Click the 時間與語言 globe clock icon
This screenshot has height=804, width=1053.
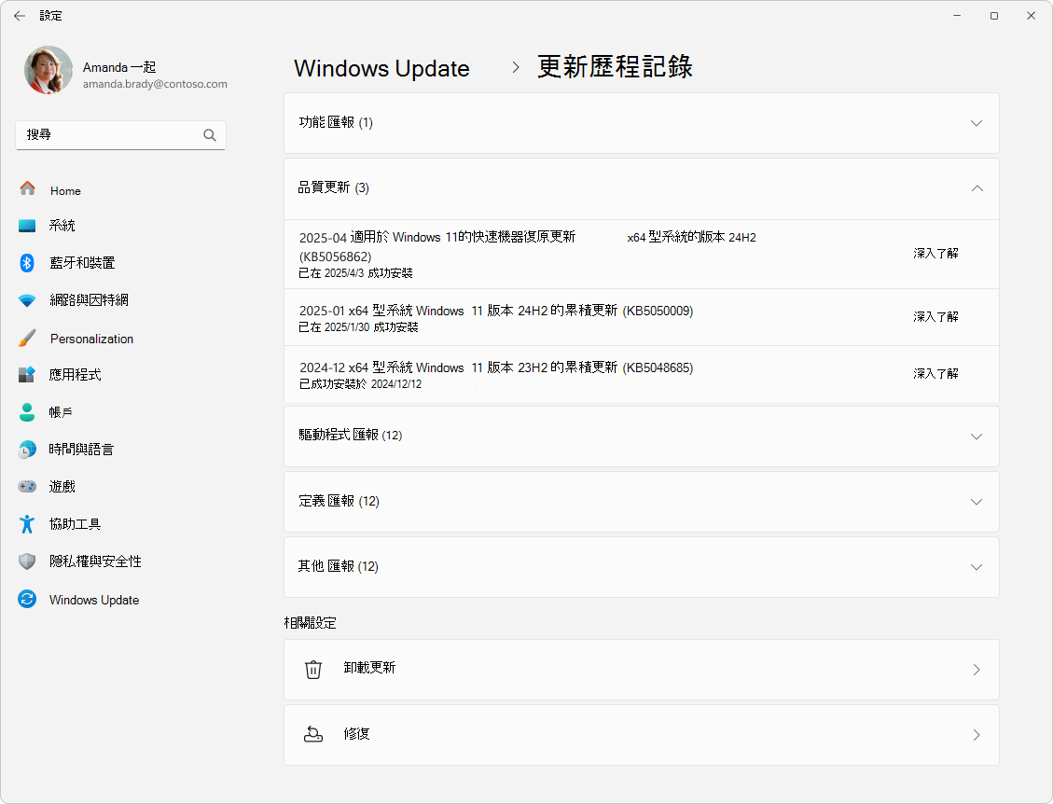[x=27, y=450]
